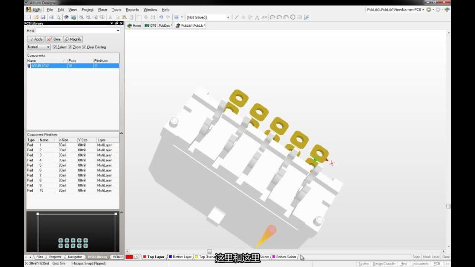Open the grid icon dropdown arrow
475x267 pixels.
click(x=182, y=17)
